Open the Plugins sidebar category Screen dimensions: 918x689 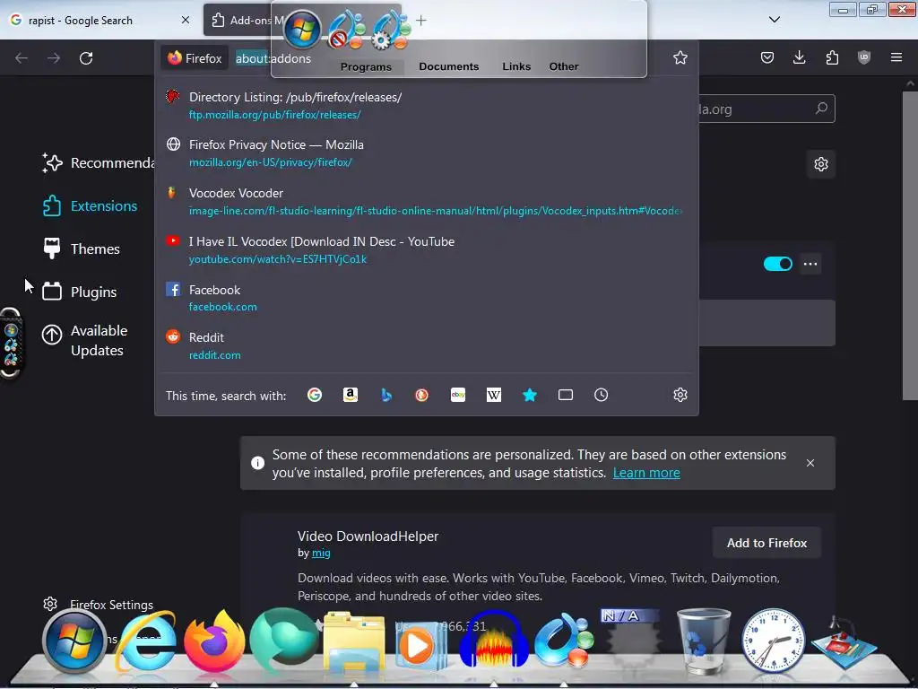(80, 292)
